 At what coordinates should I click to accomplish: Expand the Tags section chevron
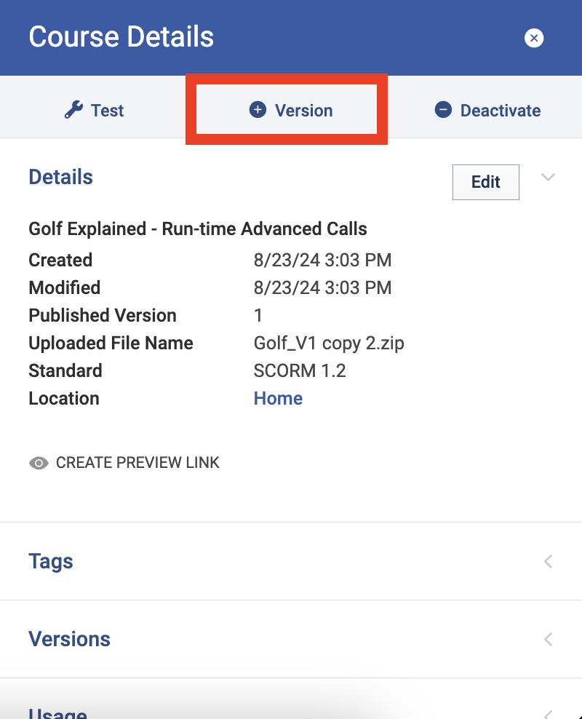point(549,561)
